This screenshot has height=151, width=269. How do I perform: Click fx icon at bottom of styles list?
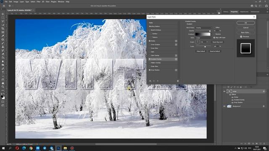tap(150, 81)
